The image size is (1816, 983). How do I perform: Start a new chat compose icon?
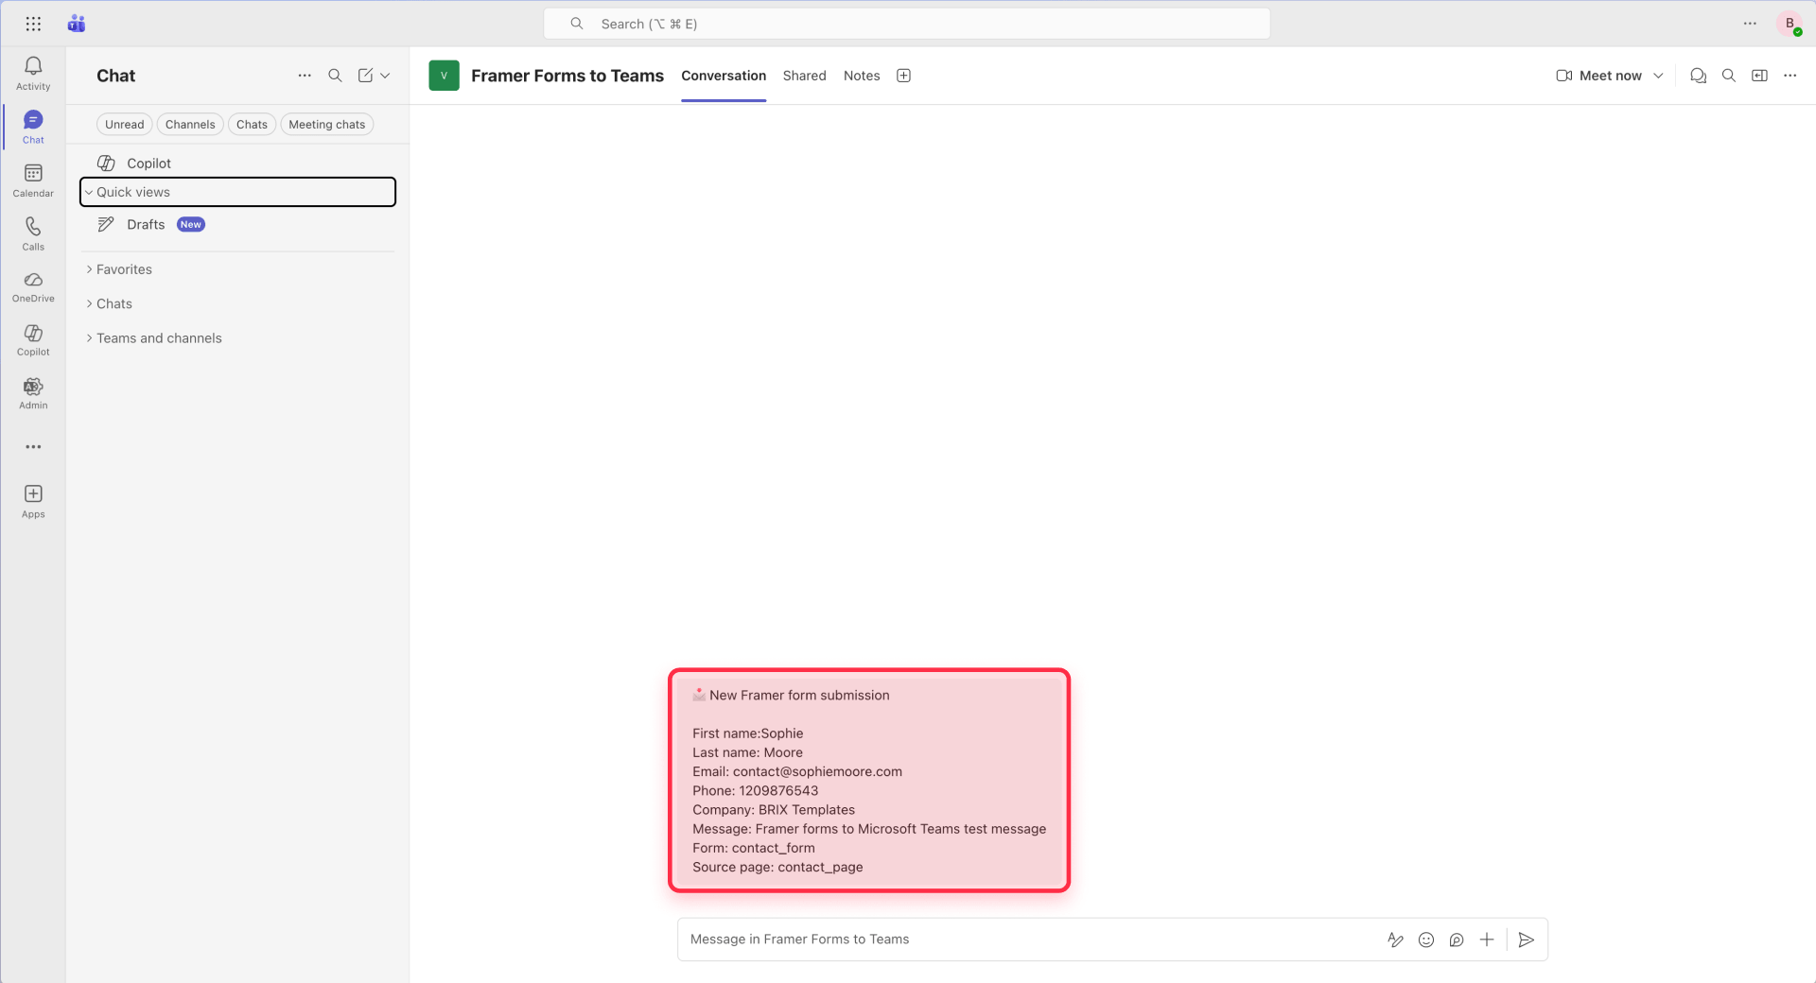365,76
